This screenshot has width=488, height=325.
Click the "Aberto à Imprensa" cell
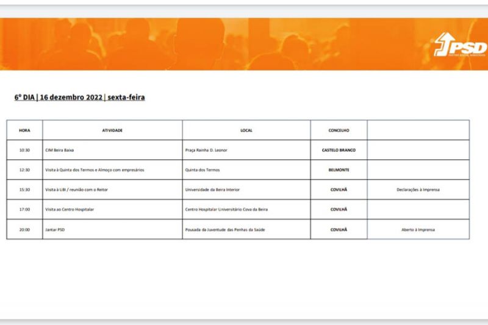418,229
